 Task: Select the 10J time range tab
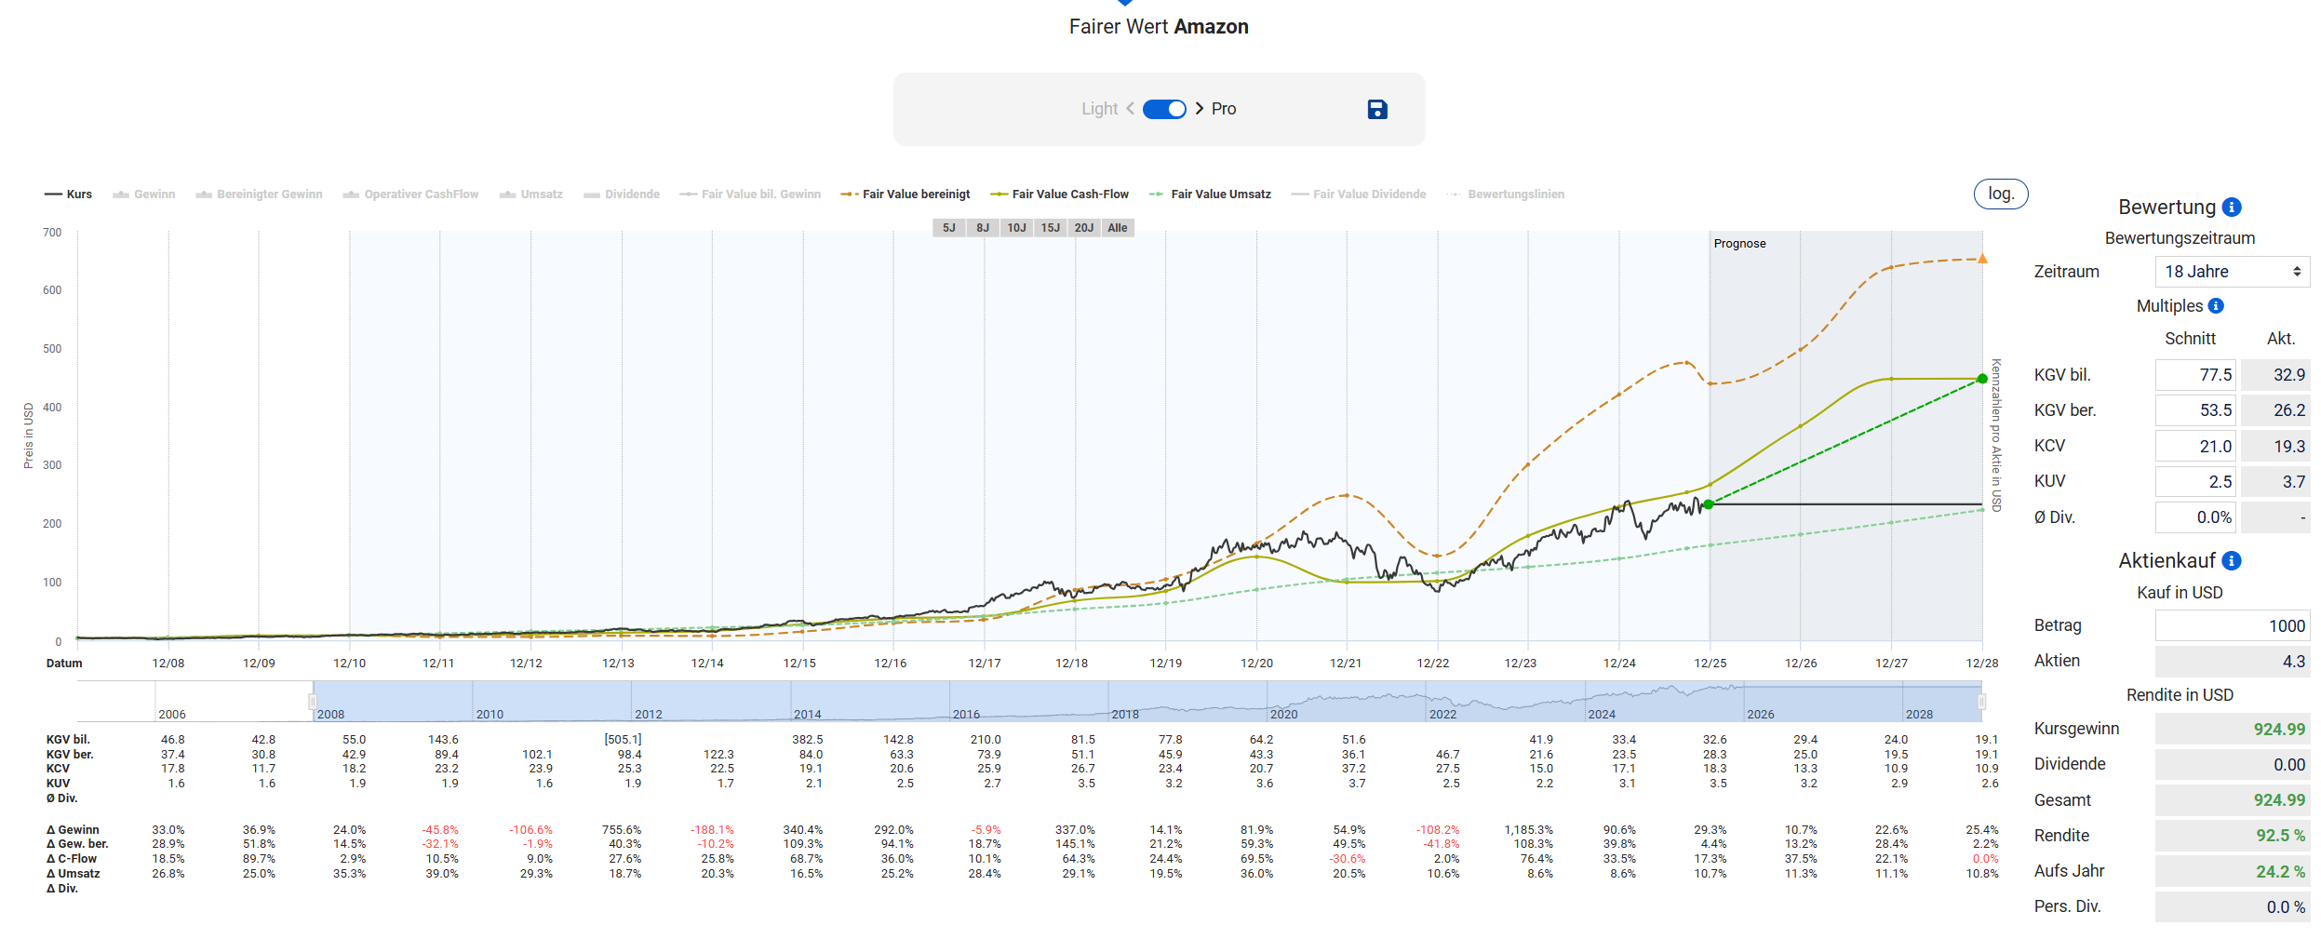click(1016, 228)
